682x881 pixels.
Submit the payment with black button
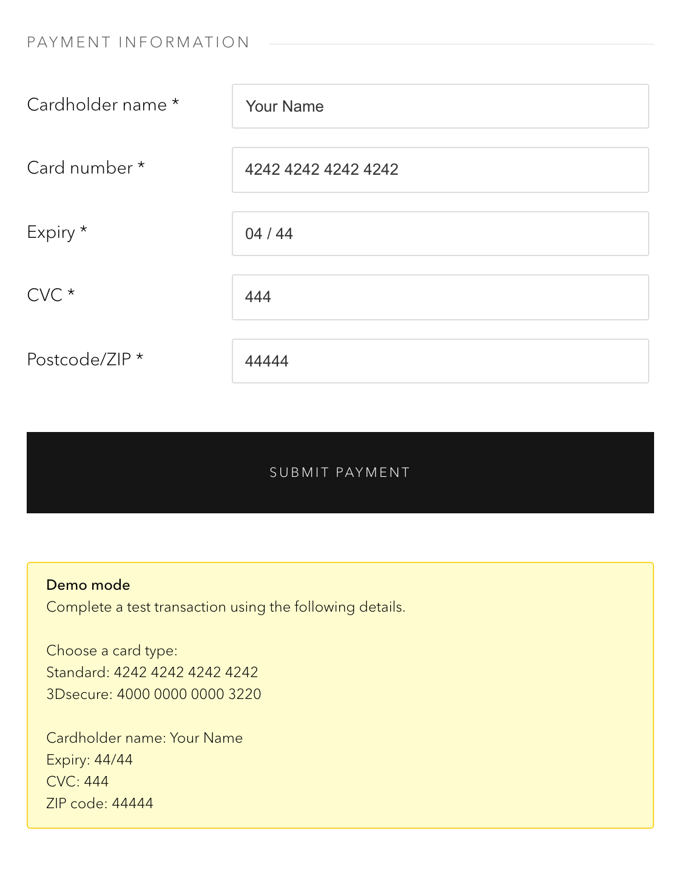(340, 473)
